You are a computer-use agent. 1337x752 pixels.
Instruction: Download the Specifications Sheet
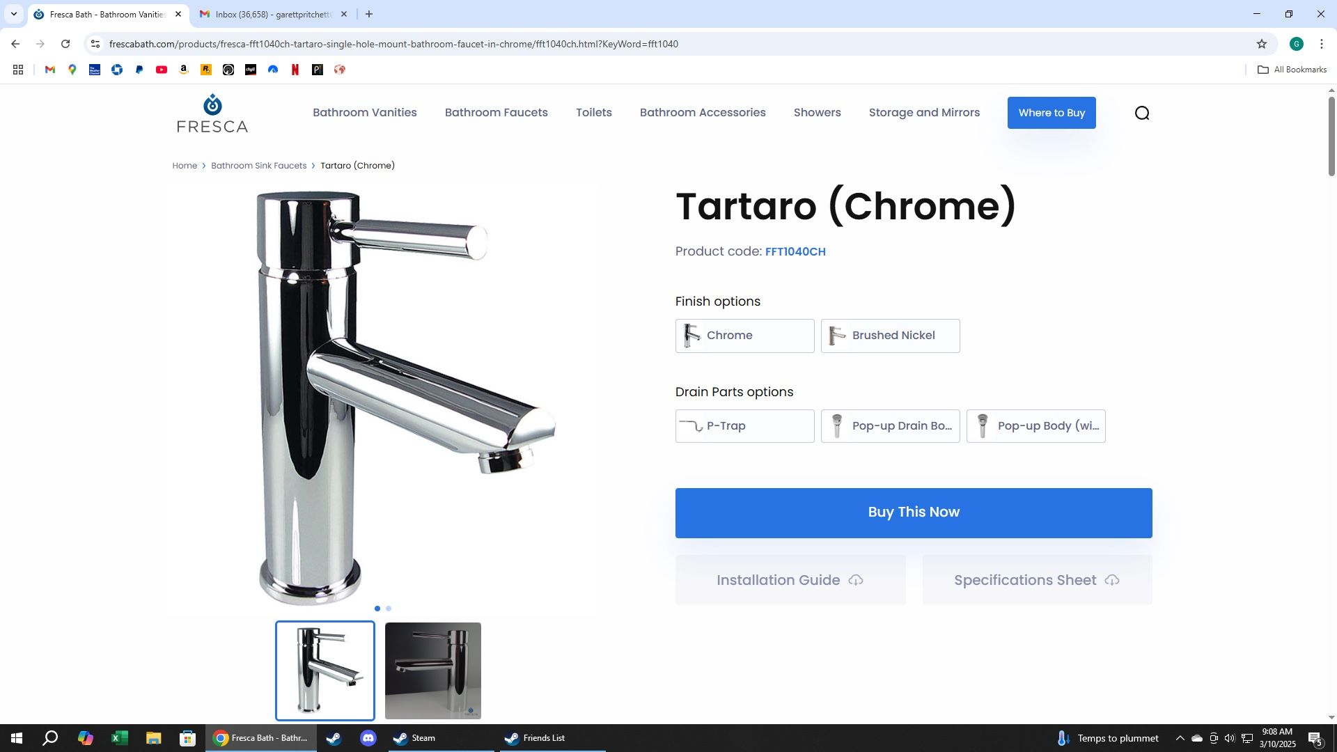click(1037, 580)
